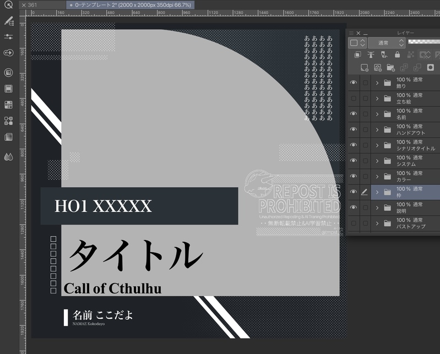
Task: Expand the ハンドアウト folder chevron
Action: point(377,130)
